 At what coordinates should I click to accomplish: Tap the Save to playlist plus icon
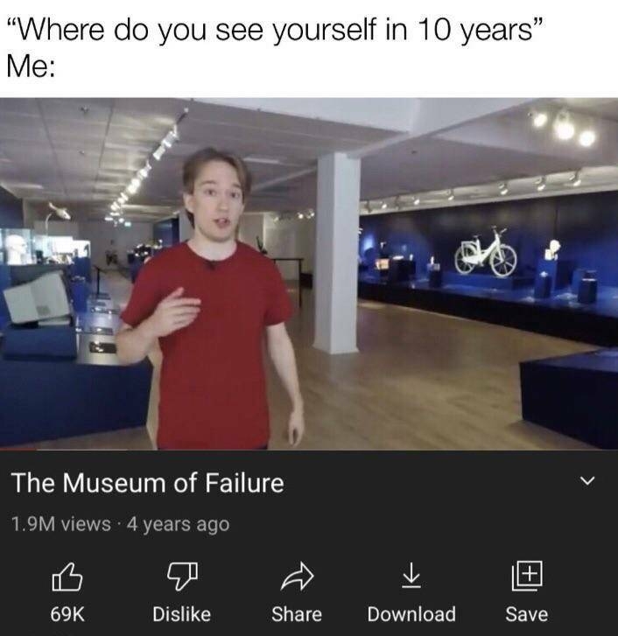[x=527, y=575]
